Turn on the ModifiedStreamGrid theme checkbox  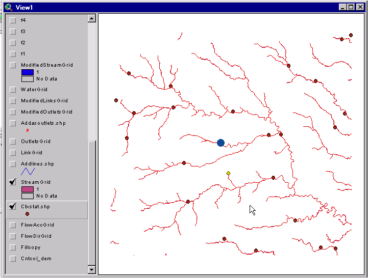point(13,65)
